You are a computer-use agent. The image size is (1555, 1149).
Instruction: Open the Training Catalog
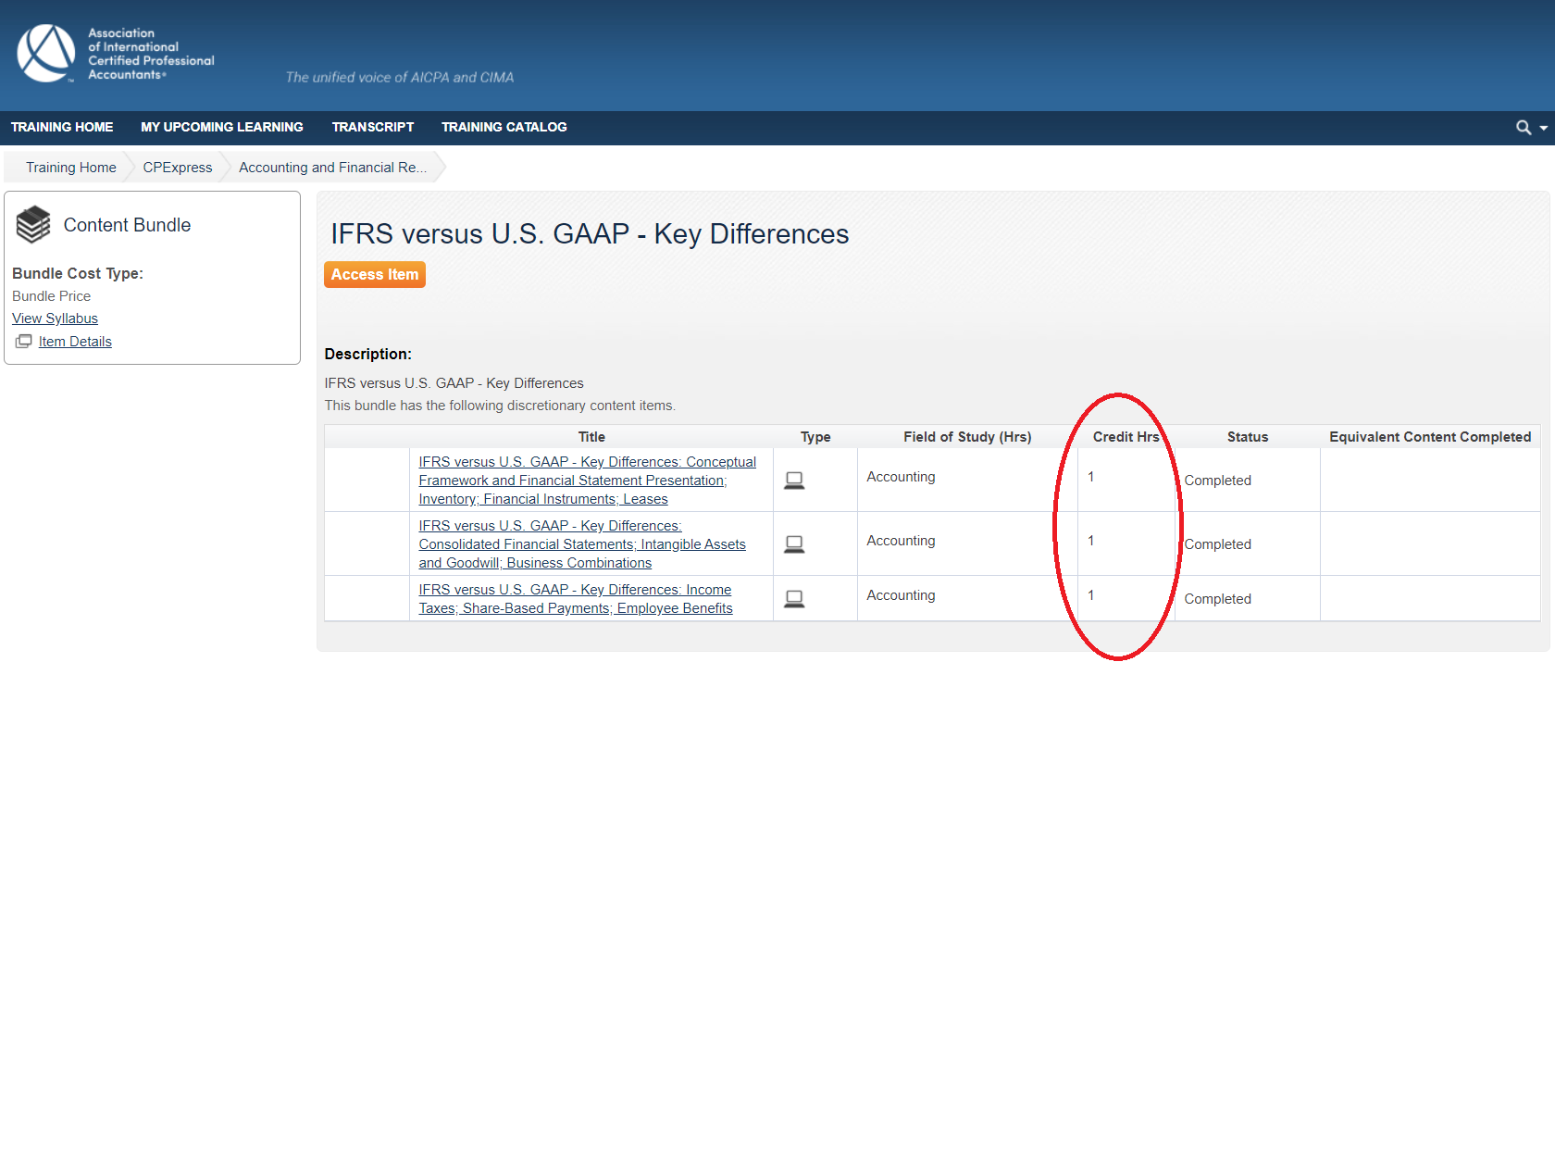[504, 127]
